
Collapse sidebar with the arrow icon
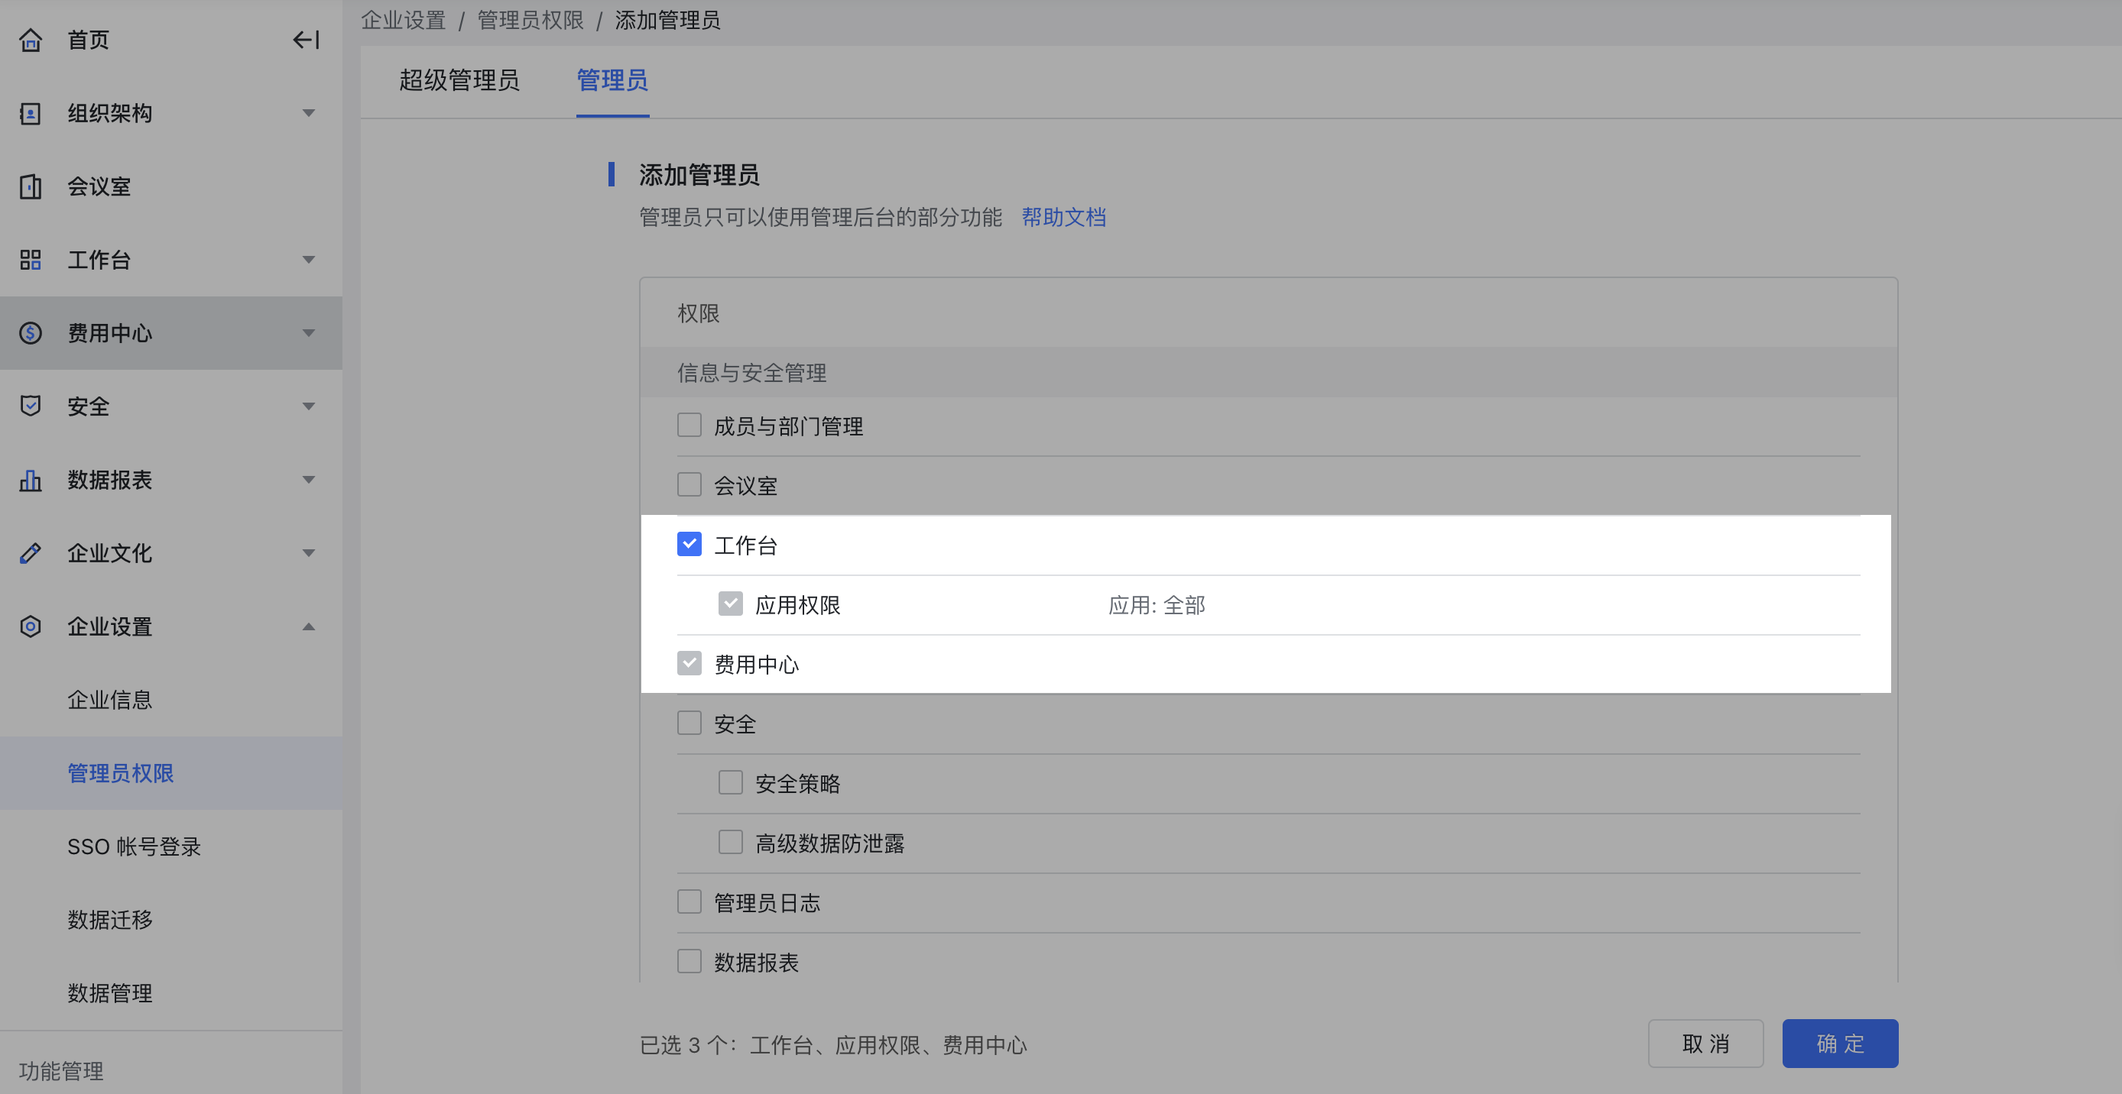tap(306, 40)
